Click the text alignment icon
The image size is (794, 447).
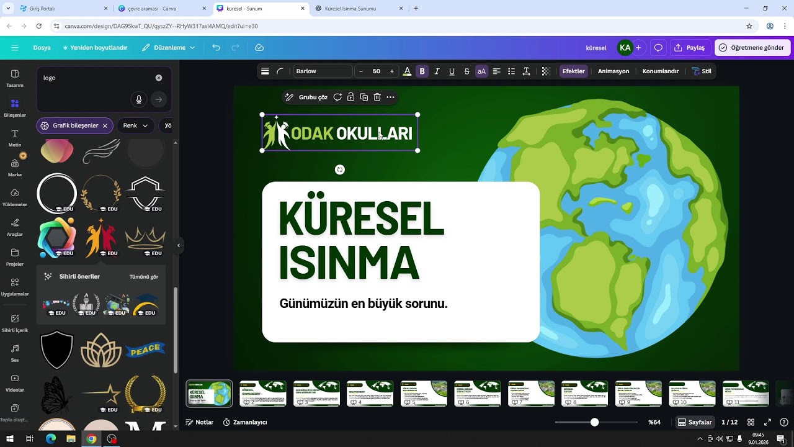(x=496, y=71)
